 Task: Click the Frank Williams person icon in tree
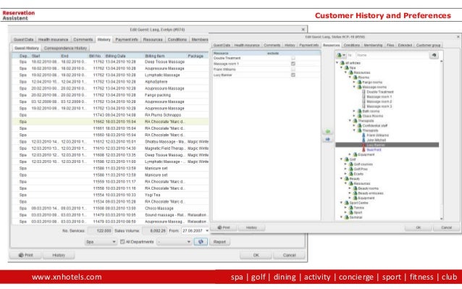point(364,135)
